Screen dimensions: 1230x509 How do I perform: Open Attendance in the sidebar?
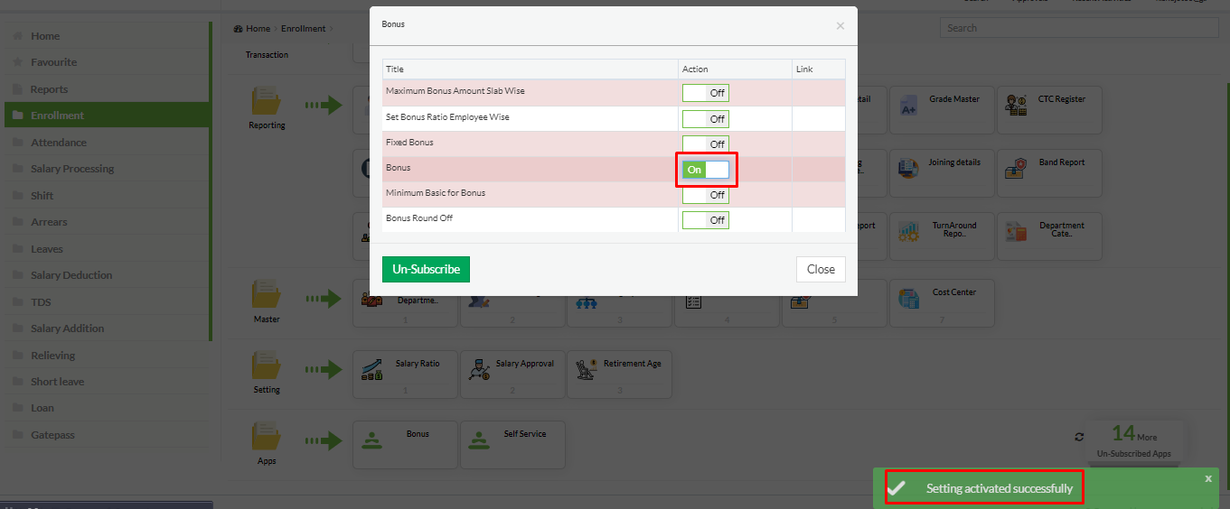(x=107, y=143)
